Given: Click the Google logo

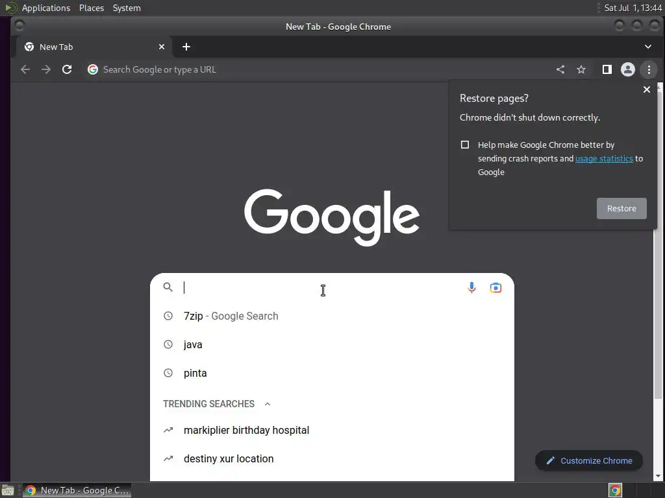Looking at the screenshot, I should pyautogui.click(x=332, y=217).
